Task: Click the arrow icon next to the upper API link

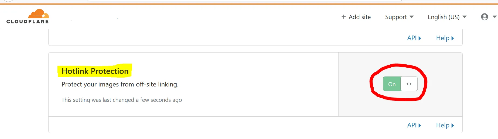Action: [420, 38]
